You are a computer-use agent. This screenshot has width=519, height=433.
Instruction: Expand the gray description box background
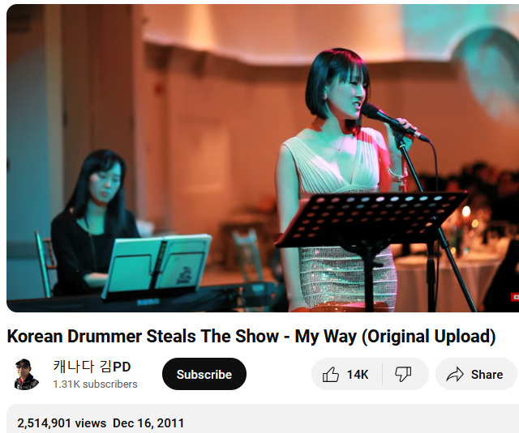[x=331, y=418]
